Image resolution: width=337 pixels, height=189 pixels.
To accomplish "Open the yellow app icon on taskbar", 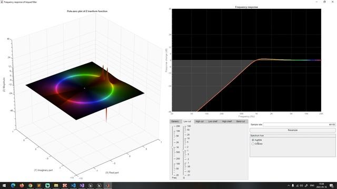I will tap(56, 185).
